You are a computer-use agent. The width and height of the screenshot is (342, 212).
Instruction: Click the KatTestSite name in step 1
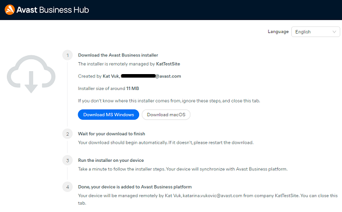(x=168, y=64)
